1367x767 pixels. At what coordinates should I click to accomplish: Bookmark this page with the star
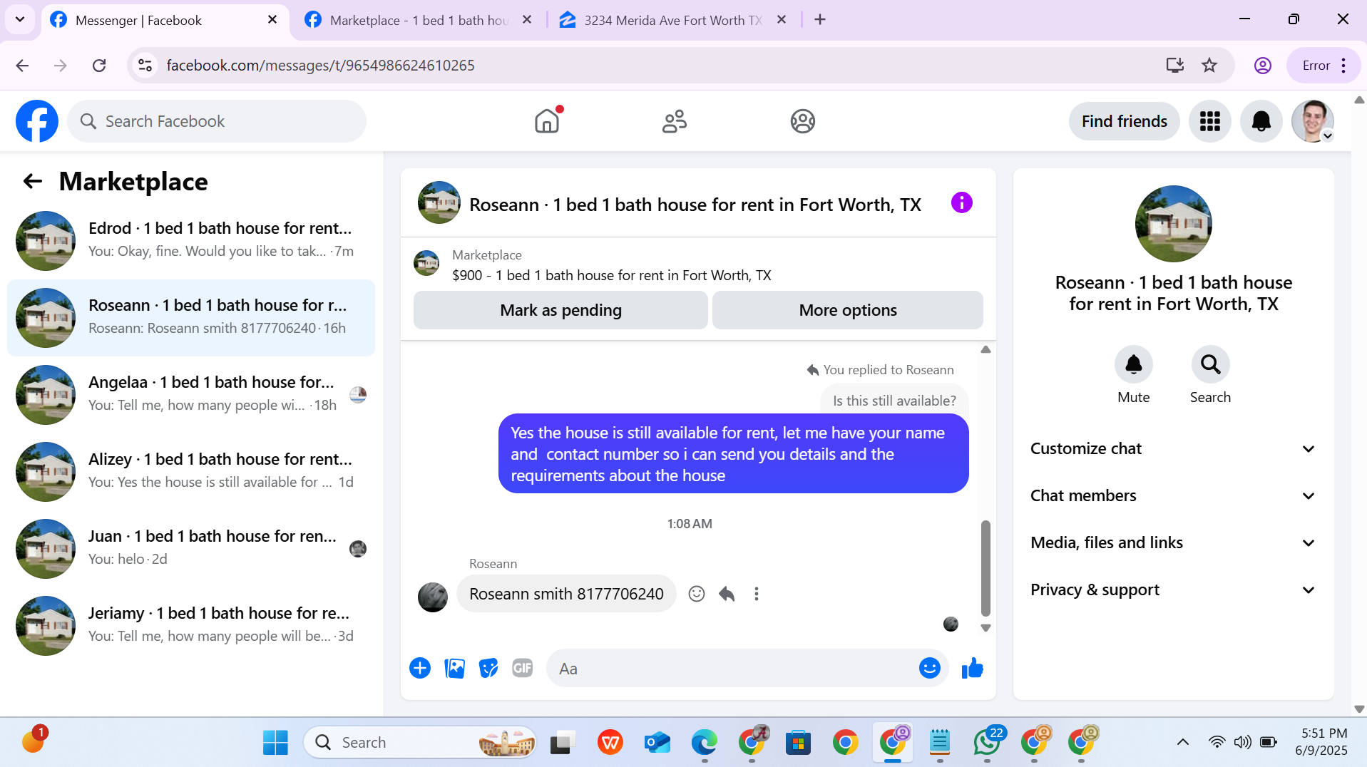coord(1209,66)
